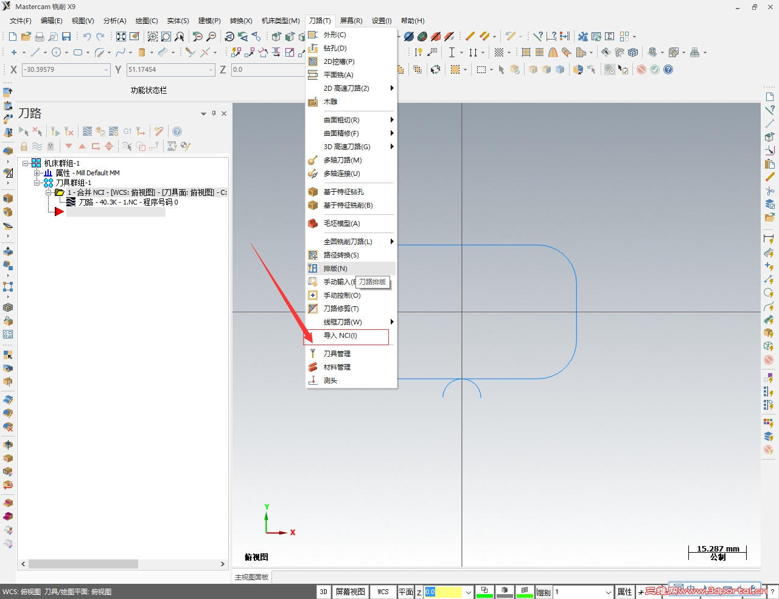The image size is (779, 599).
Task: Open the Z depth dropdown in status bar
Action: point(469,592)
